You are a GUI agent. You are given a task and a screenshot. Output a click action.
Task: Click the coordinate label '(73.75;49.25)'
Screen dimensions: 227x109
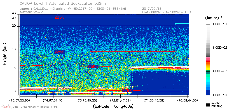point(87,100)
